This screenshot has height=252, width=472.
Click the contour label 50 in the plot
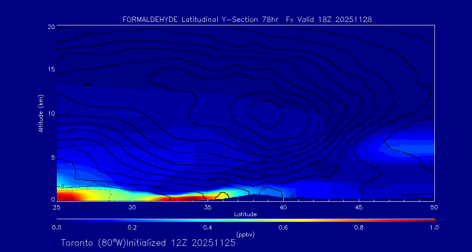(253, 104)
